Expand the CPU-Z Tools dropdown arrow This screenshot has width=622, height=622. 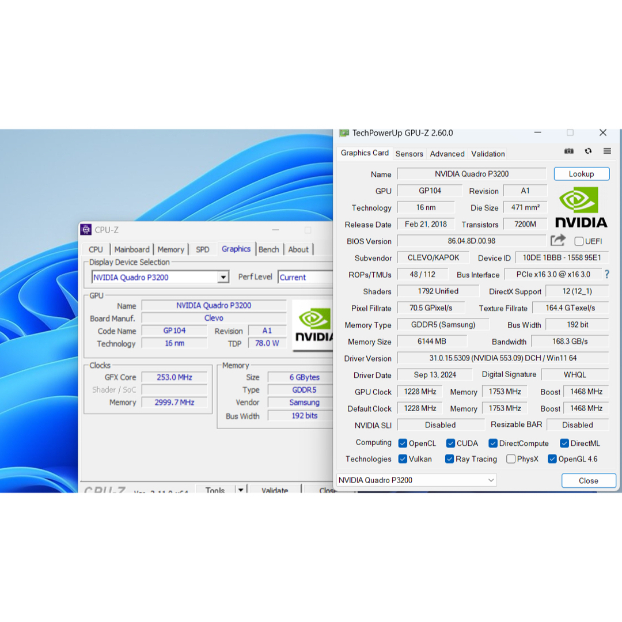point(241,490)
